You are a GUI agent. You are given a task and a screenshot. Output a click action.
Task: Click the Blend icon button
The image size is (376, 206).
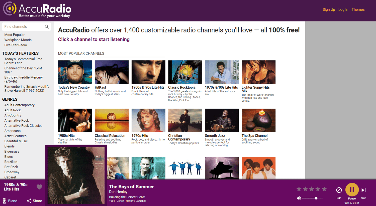point(10,201)
